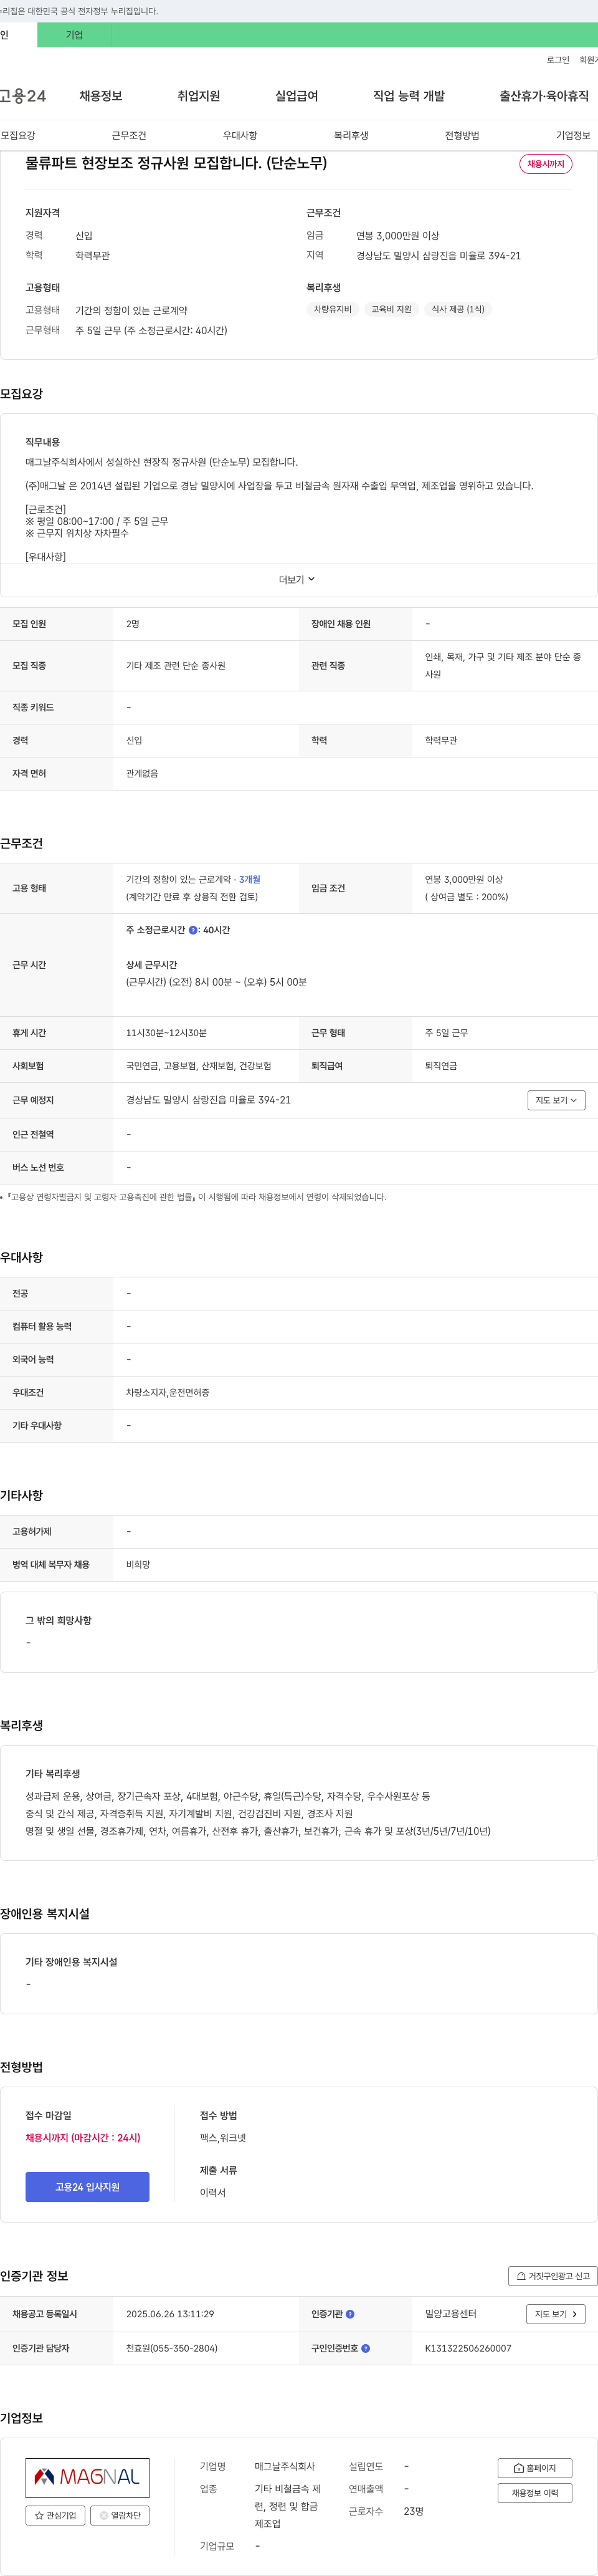Click the 매그날주식회사 company name

pyautogui.click(x=285, y=2467)
